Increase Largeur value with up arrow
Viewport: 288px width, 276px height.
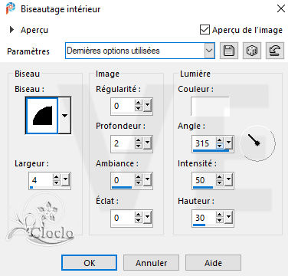pyautogui.click(x=57, y=177)
